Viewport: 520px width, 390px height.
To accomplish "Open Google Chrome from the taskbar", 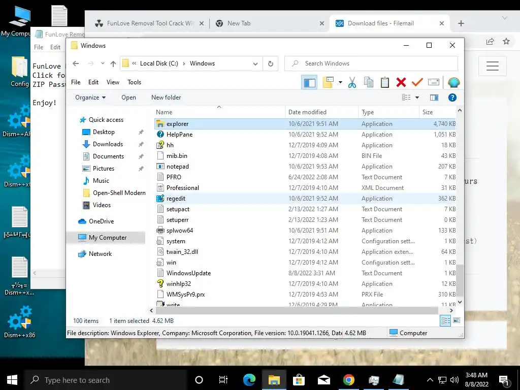I will click(x=348, y=380).
